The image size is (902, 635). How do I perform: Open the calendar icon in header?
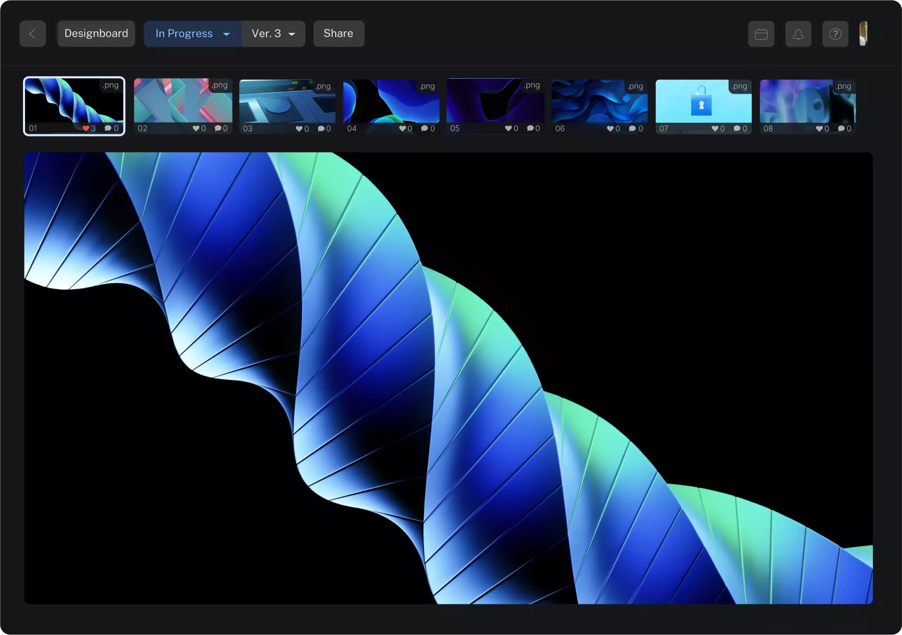click(x=761, y=34)
